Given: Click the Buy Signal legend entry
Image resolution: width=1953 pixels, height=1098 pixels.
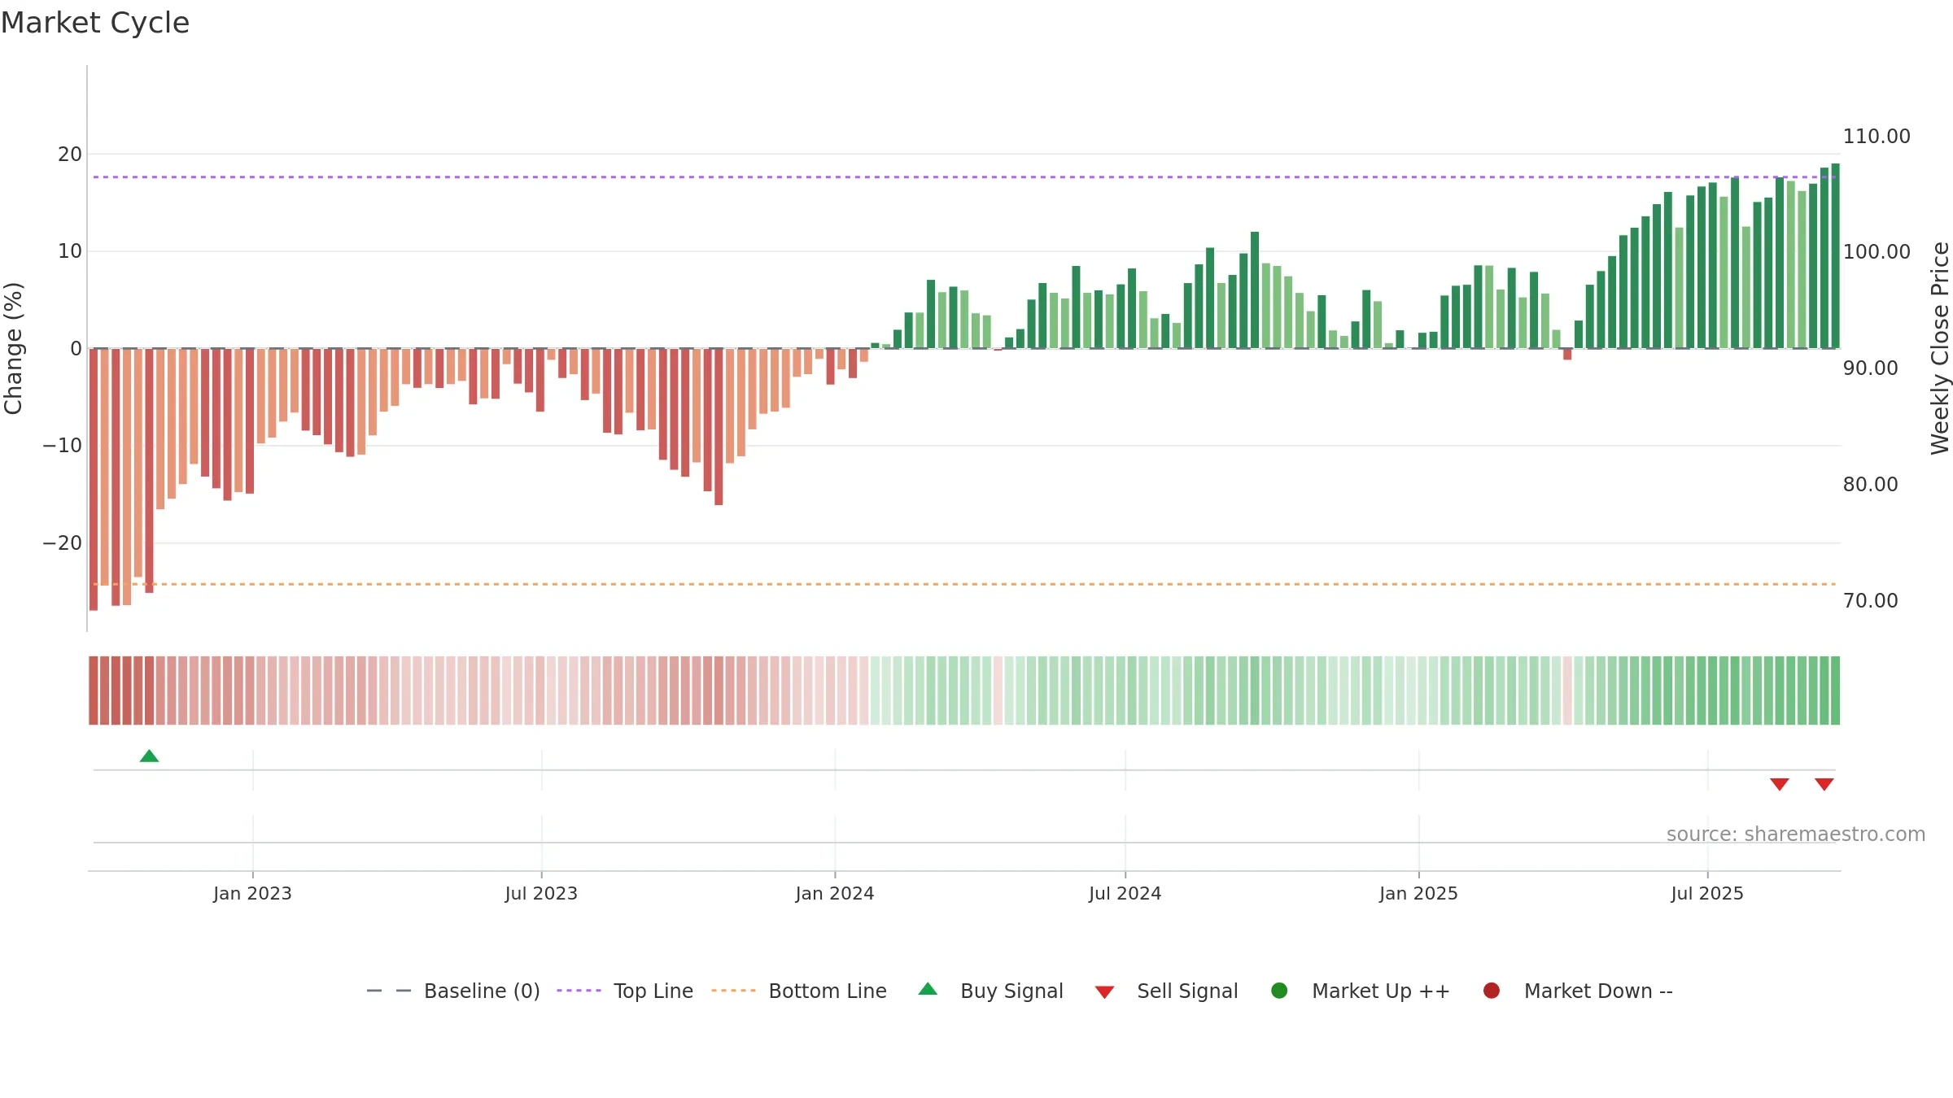Looking at the screenshot, I should [990, 991].
